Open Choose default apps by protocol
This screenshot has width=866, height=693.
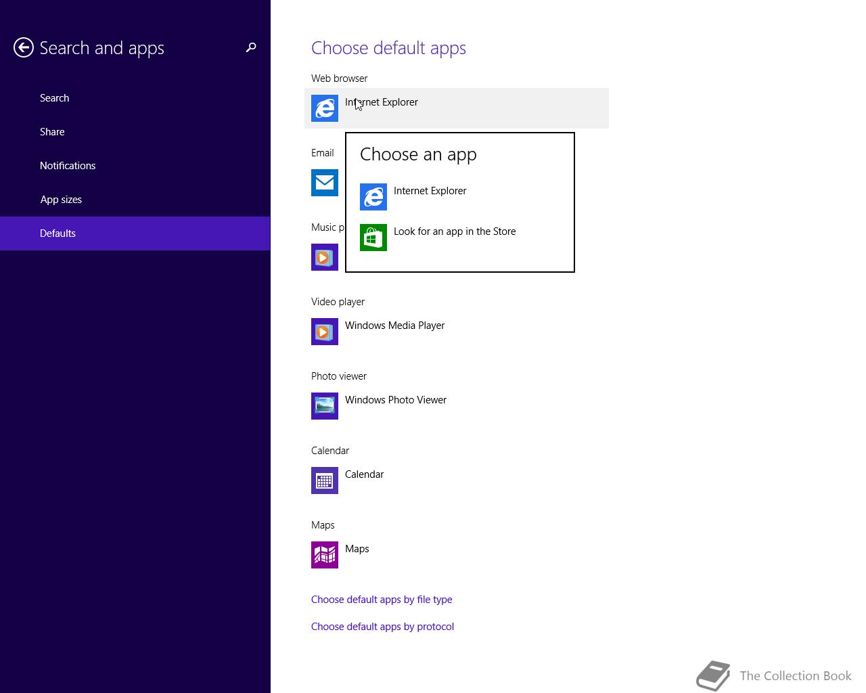pyautogui.click(x=382, y=627)
